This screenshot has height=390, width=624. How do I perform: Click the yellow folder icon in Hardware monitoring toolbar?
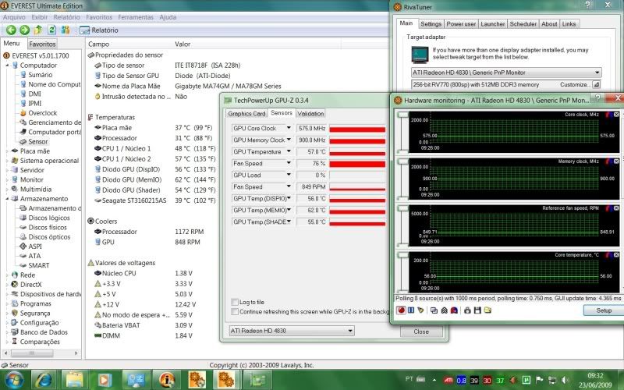tap(487, 310)
